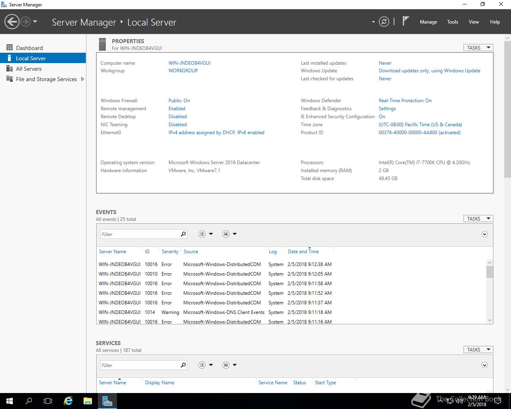The height and width of the screenshot is (409, 511).
Task: Open the Properties TASKS dropdown
Action: [x=478, y=48]
